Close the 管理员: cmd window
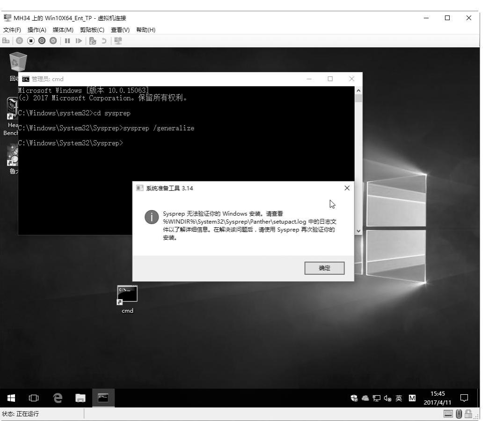Viewport: 489px width, 421px height. pyautogui.click(x=351, y=79)
